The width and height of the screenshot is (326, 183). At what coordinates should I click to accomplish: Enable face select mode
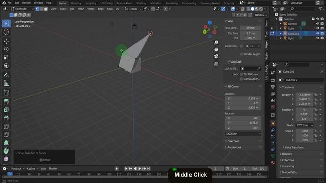(x=46, y=9)
